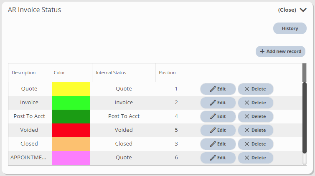The height and width of the screenshot is (176, 315).
Task: Click the (Close) label in header
Action: [287, 10]
